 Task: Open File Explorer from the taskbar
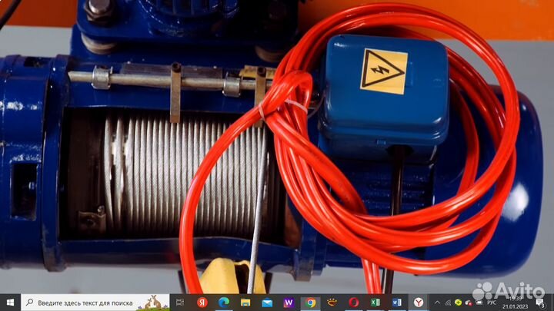(245, 303)
